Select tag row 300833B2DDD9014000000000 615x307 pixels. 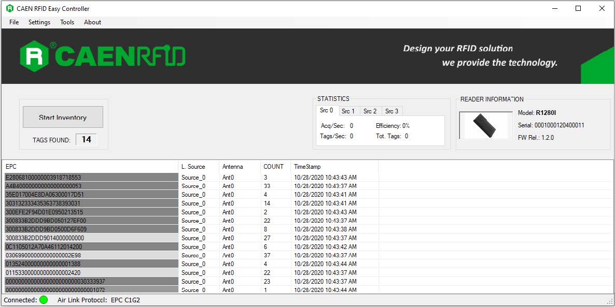pos(90,238)
